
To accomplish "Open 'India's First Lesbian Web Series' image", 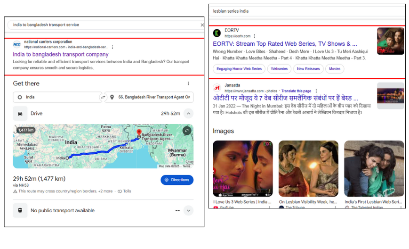I will [x=374, y=169].
